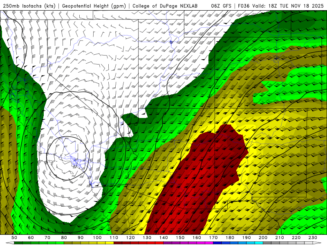Screen dimensions: 327x245
Task: Select the darkest green swatch under the 50 label
Action: coord(18,243)
